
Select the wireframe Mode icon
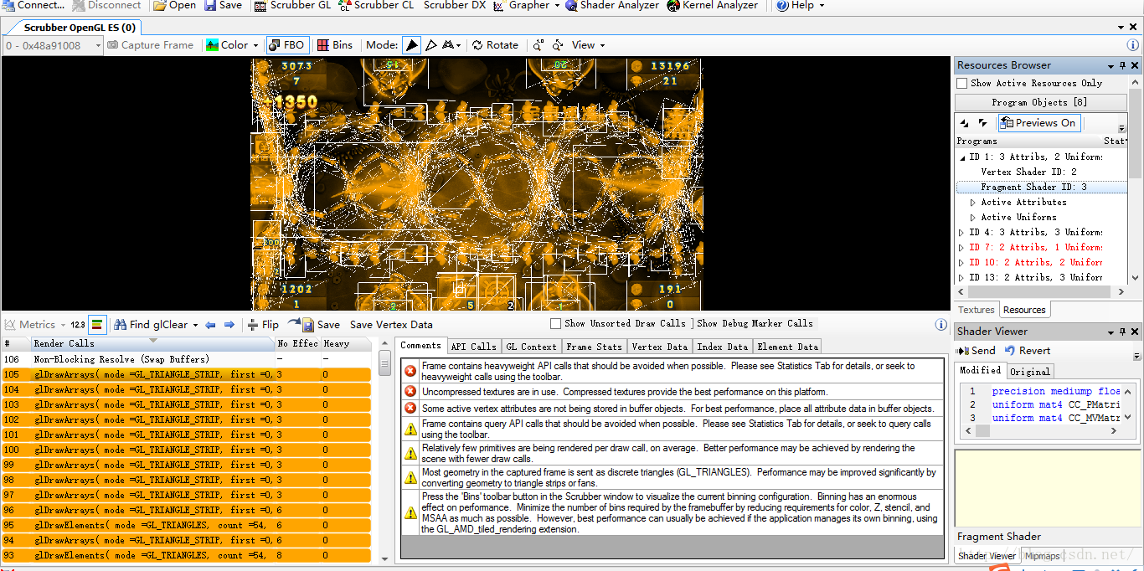(x=430, y=45)
